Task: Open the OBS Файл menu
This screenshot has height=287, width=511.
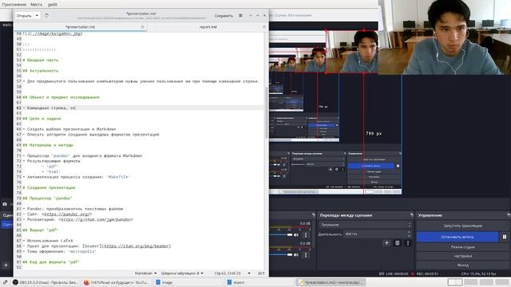Action: click(6, 25)
